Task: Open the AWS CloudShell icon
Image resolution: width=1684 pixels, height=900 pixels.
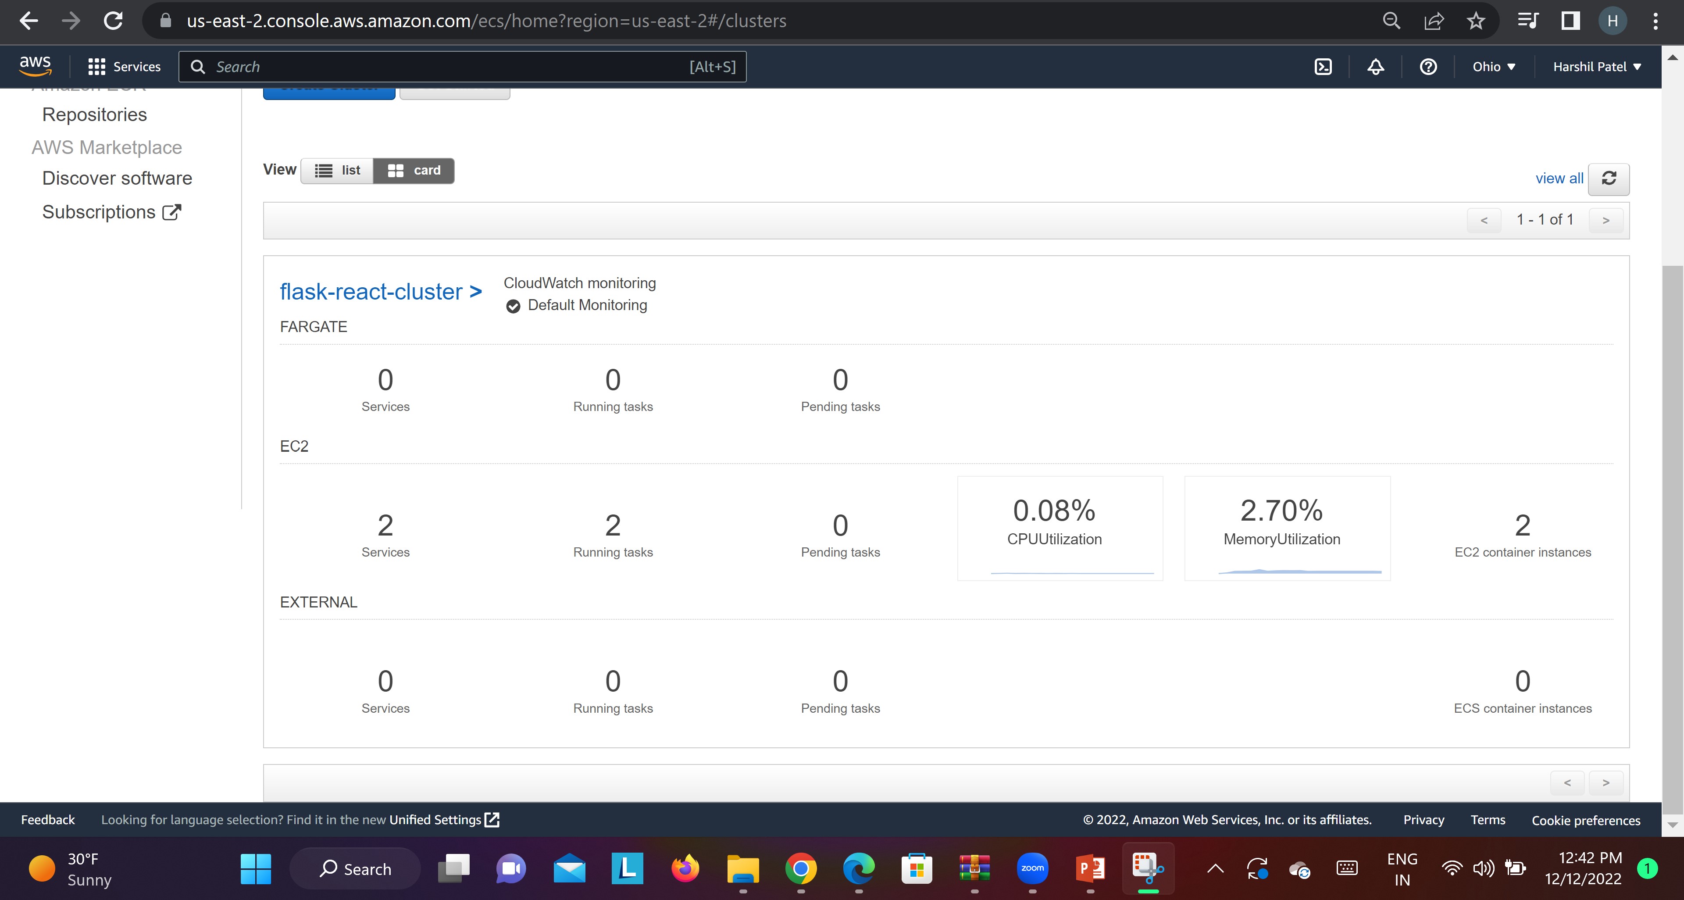Action: point(1323,67)
